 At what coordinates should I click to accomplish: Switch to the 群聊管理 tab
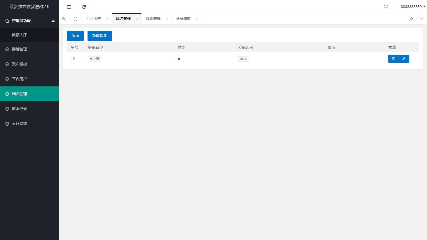tap(153, 19)
